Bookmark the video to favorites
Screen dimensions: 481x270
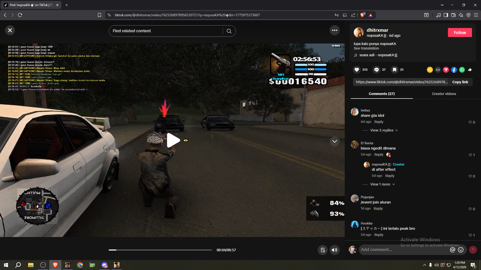[395, 70]
